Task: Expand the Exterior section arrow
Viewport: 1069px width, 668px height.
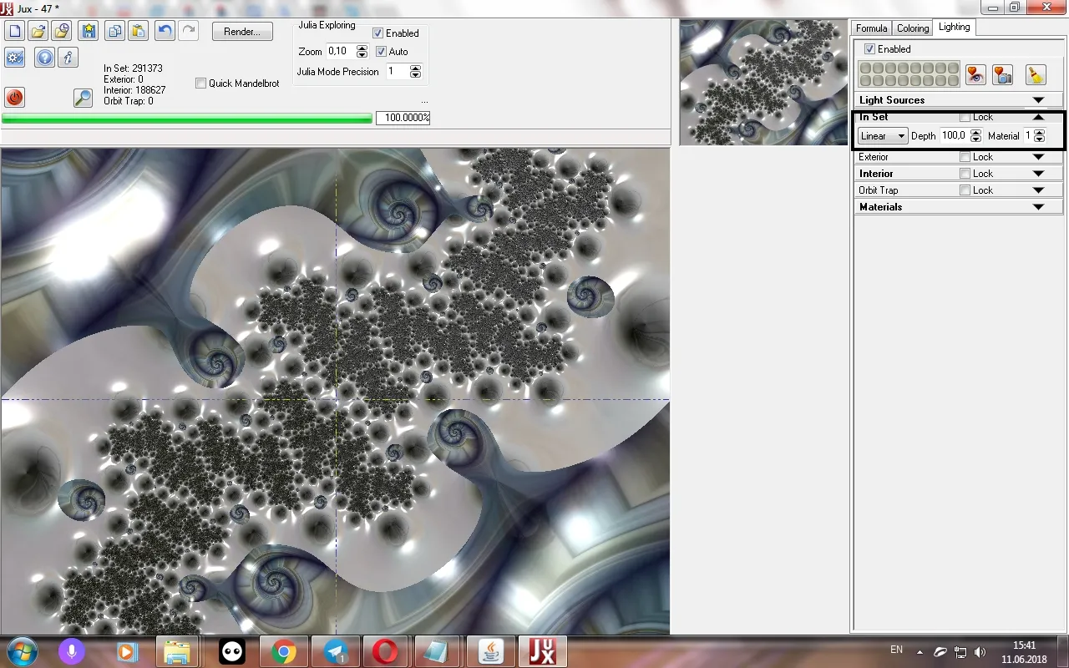Action: tap(1039, 157)
